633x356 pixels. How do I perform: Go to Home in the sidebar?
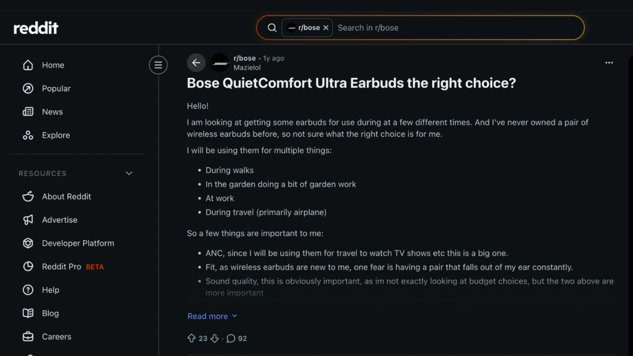coord(53,65)
